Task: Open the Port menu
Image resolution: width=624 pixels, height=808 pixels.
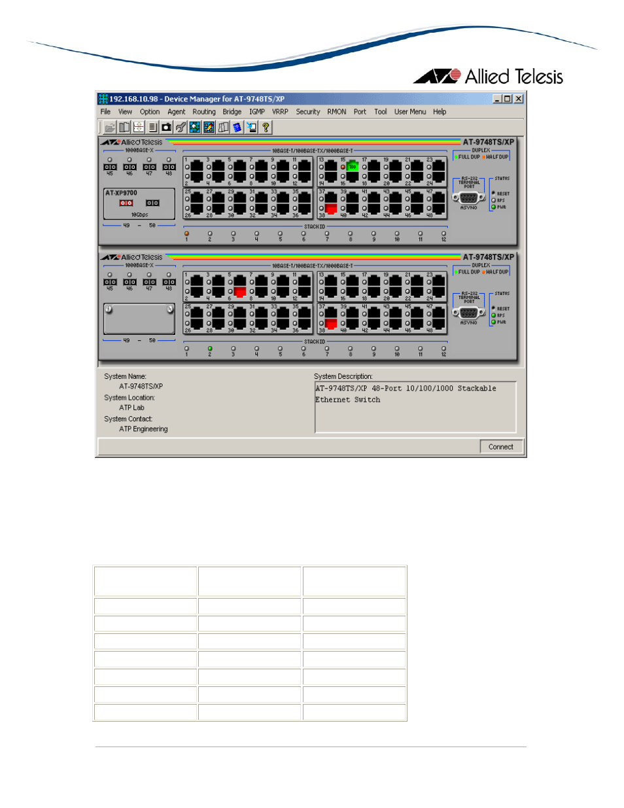Action: coord(360,112)
